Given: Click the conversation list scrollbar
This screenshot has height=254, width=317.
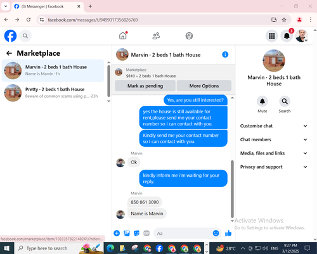Looking at the screenshot, I should point(108,81).
